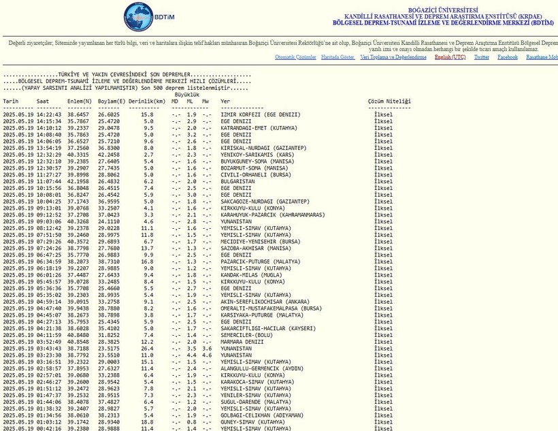Click ALANGULLU-GERMENCIK (AYDIN) location
Screen dimensions: 558x431
[262, 368]
